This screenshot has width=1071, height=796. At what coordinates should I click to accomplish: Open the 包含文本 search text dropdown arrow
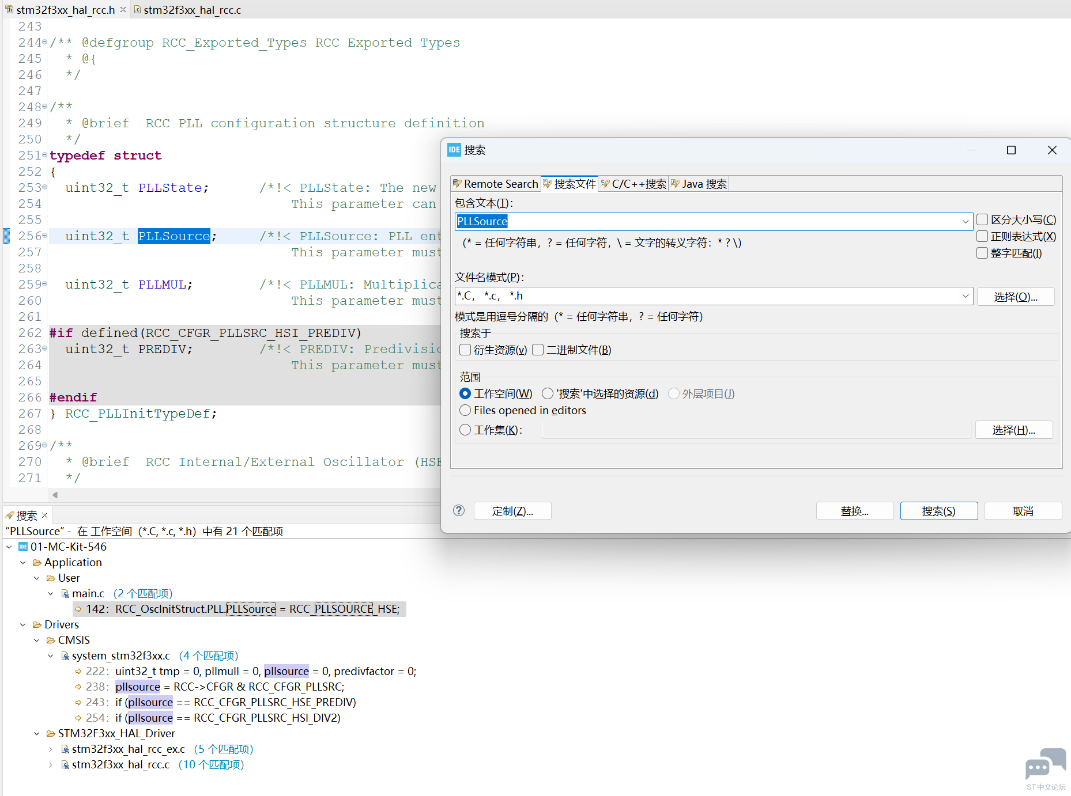click(x=966, y=221)
